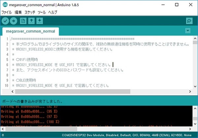
Task: Open the スケッチ menu
Action: pyautogui.click(x=30, y=13)
